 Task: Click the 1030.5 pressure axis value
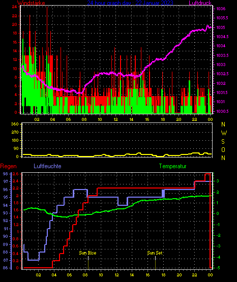point(222,111)
